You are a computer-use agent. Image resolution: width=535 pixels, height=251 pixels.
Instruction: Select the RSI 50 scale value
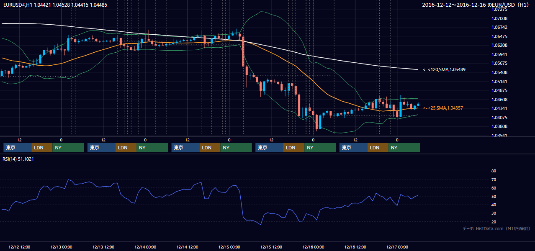tap(494, 197)
